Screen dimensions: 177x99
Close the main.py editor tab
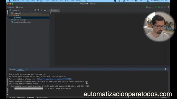click(x=59, y=10)
